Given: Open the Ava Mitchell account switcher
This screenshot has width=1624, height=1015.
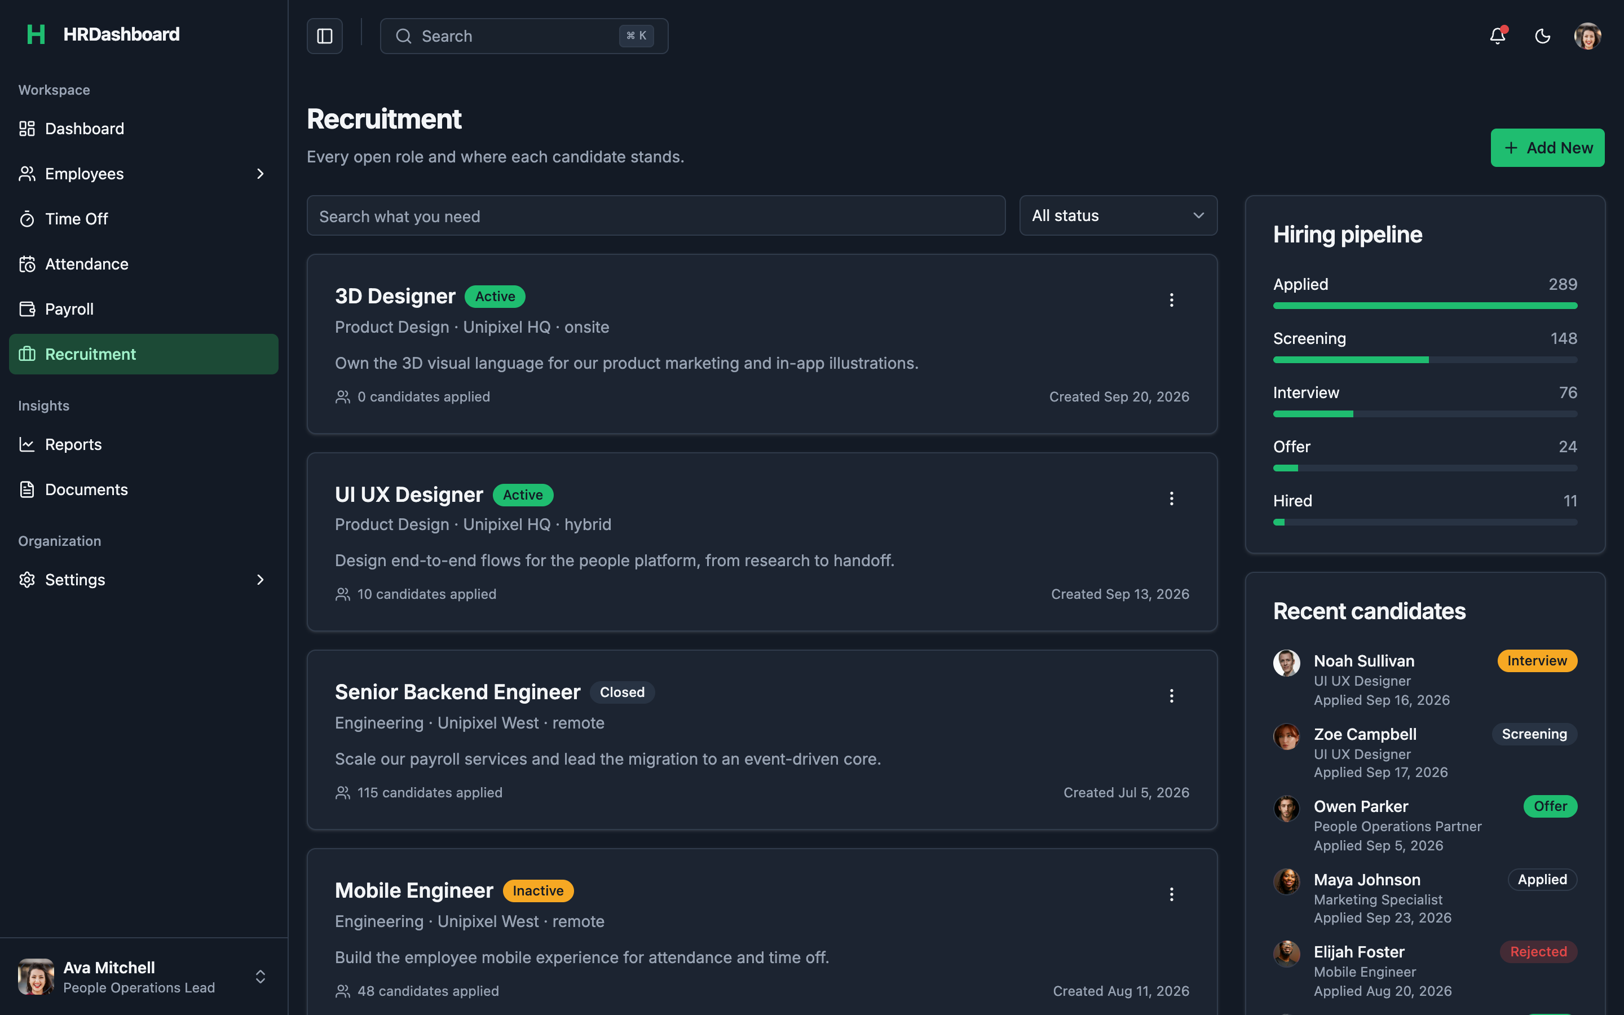Looking at the screenshot, I should [144, 977].
